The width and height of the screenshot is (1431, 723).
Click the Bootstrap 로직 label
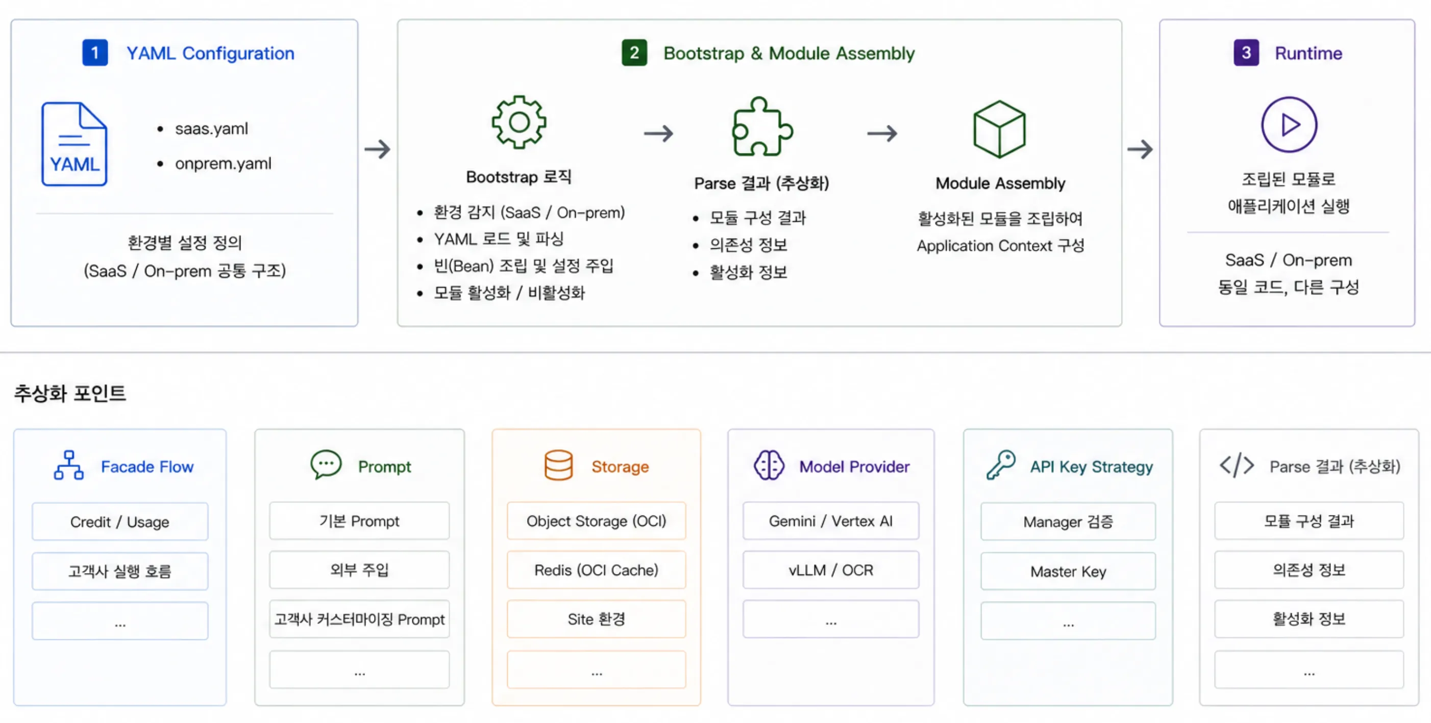519,177
